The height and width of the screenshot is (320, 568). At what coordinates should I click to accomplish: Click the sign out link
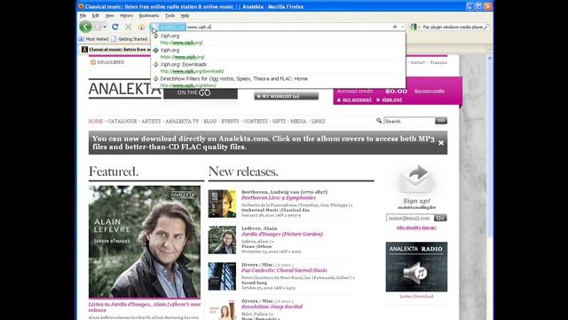tap(391, 100)
